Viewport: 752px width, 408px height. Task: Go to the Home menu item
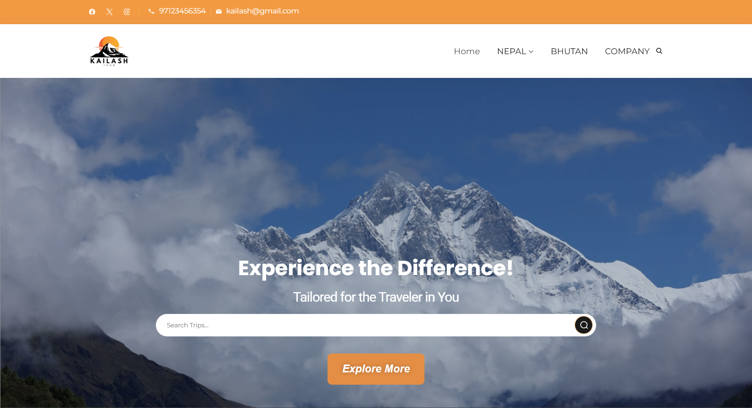467,51
